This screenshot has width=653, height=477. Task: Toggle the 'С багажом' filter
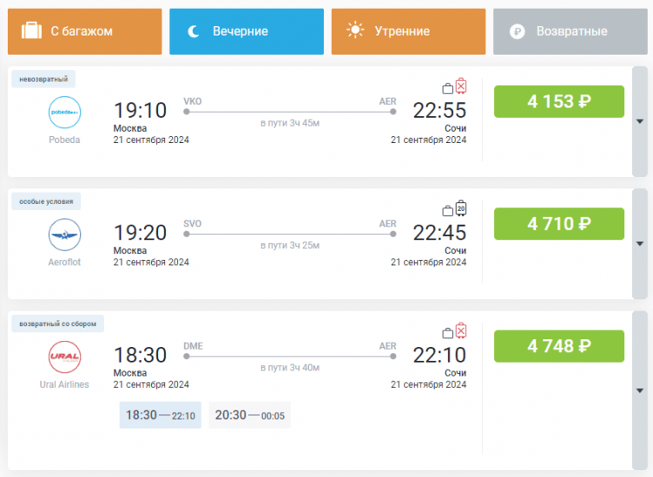(x=85, y=31)
